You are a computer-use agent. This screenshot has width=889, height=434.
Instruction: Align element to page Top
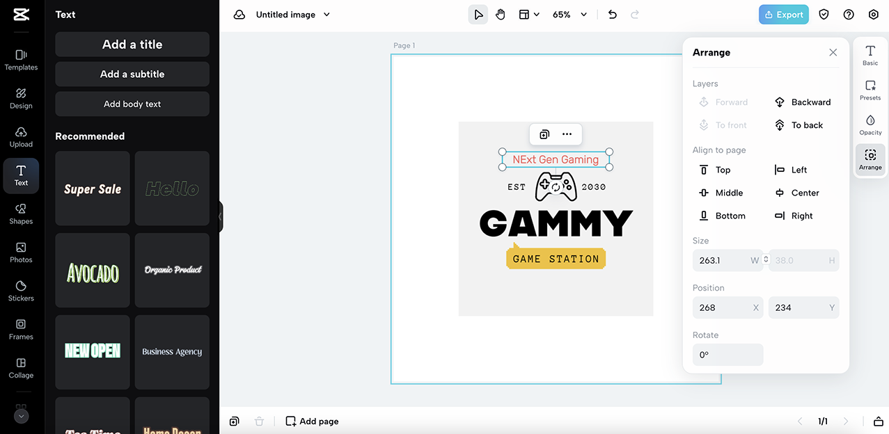point(715,170)
